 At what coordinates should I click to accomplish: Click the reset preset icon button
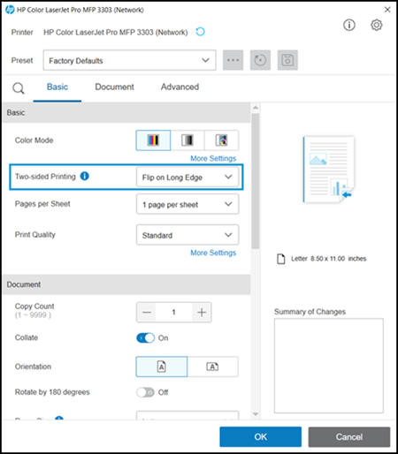(x=260, y=60)
